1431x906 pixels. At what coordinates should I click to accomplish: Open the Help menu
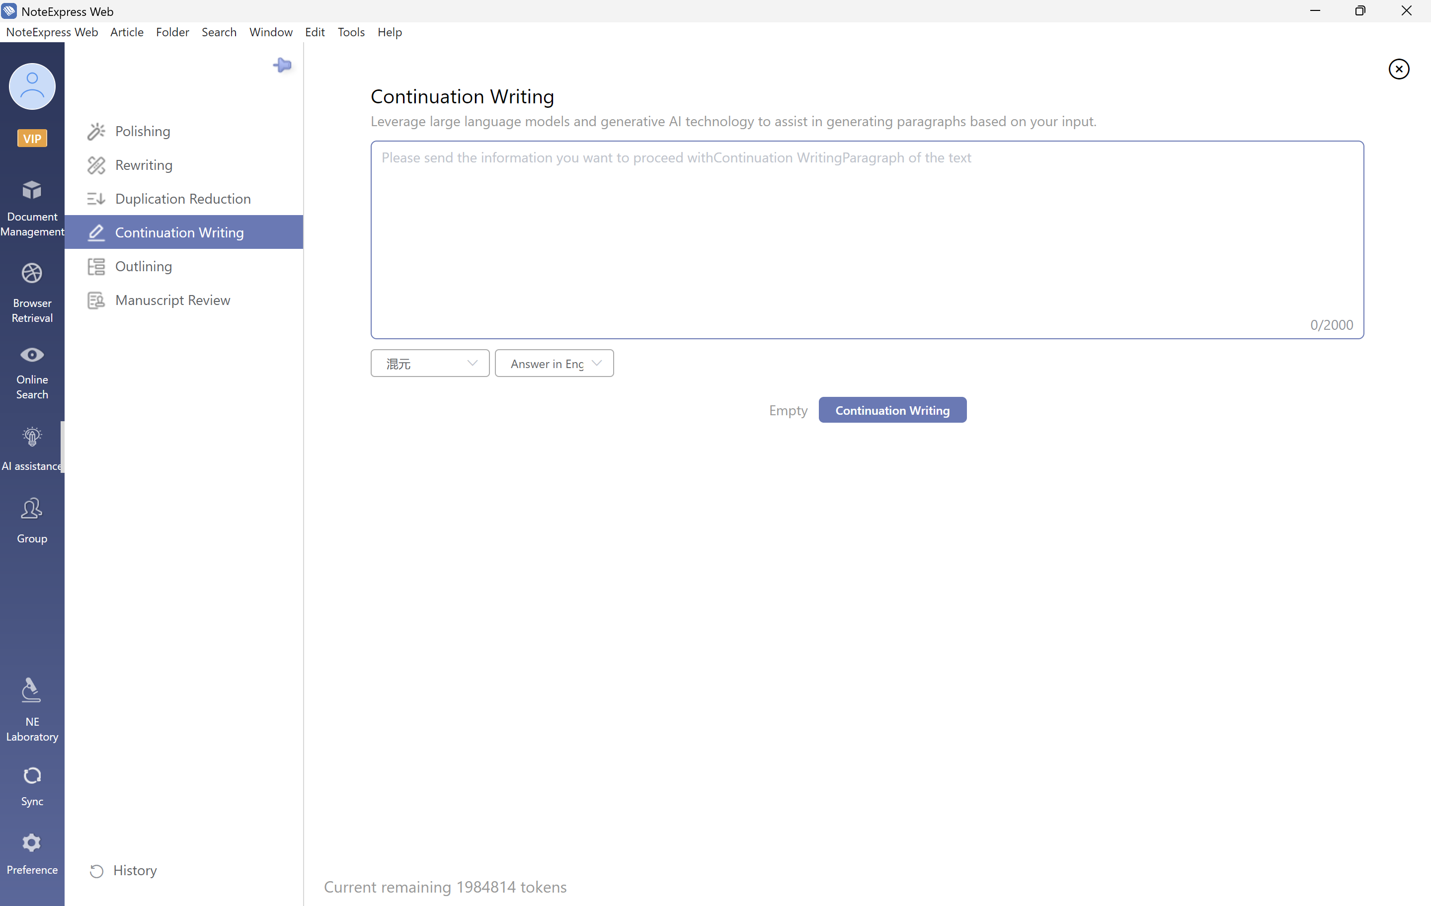point(390,32)
